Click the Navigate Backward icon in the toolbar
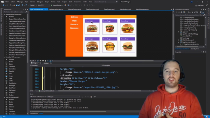 (3, 5)
